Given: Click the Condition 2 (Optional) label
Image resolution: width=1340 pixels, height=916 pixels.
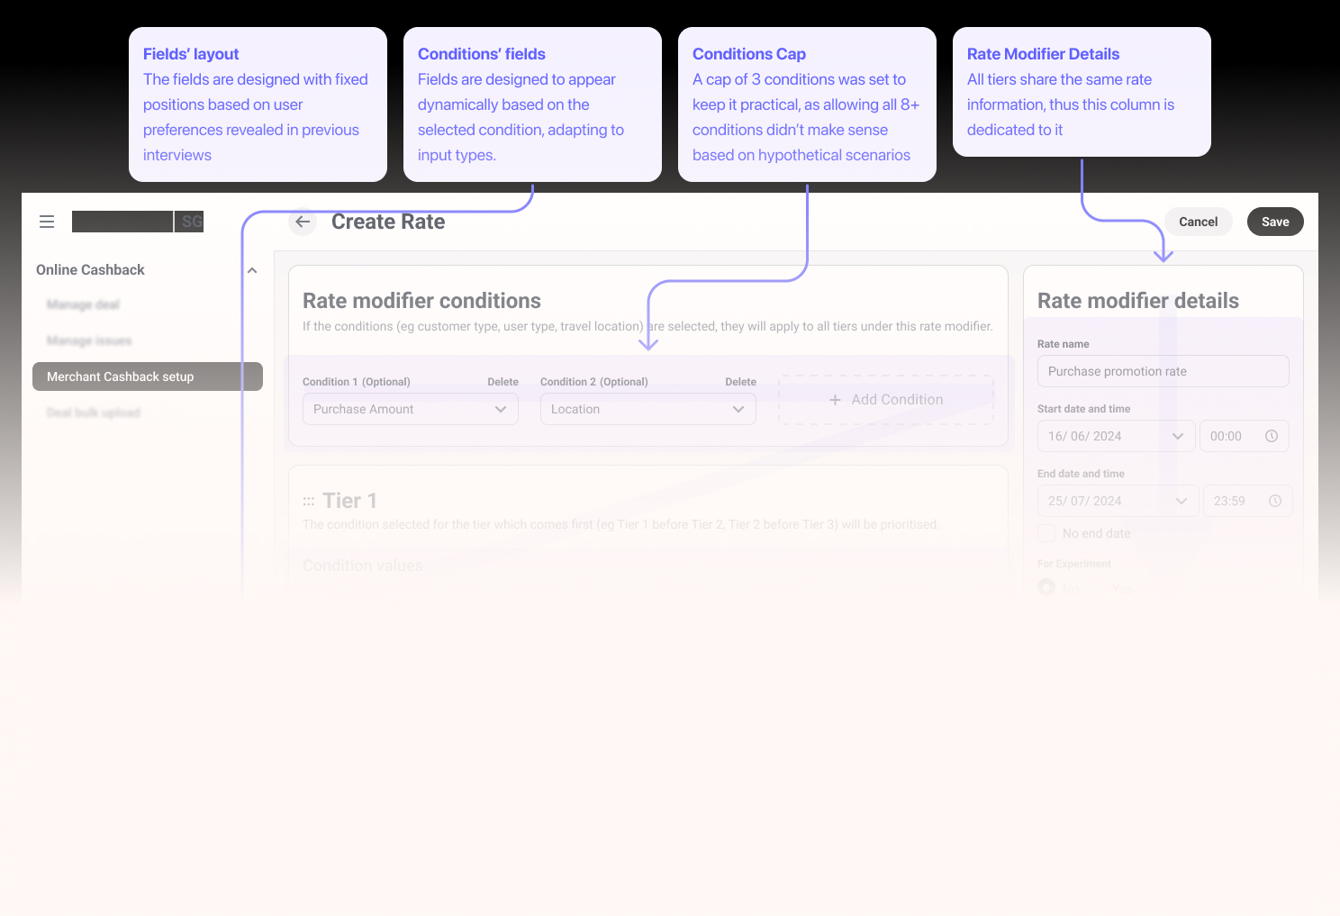Looking at the screenshot, I should 594,382.
